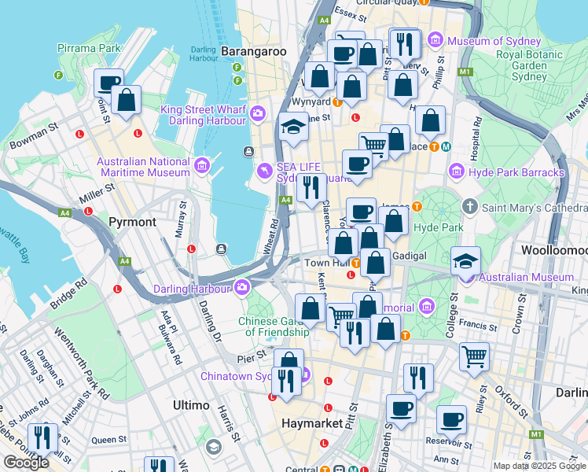
Task: Click the shopping bag marker below Phillip St
Action: [431, 121]
